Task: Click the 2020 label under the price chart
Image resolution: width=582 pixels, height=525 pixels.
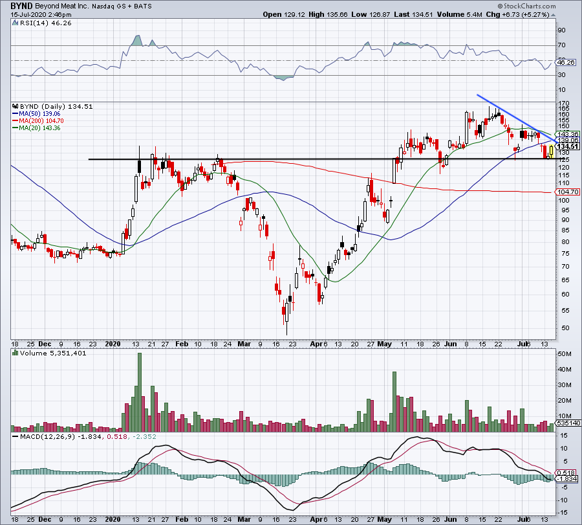Action: point(113,344)
